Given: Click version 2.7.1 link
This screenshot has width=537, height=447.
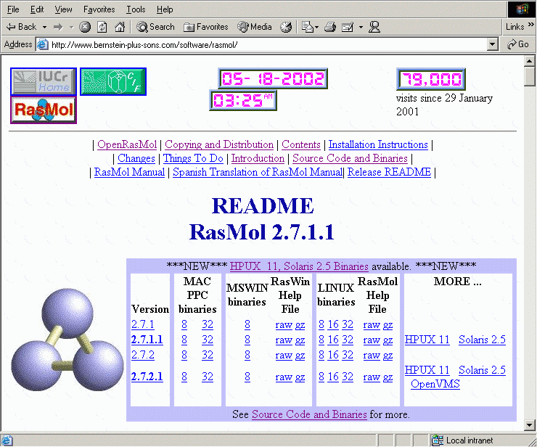Looking at the screenshot, I should (x=142, y=324).
